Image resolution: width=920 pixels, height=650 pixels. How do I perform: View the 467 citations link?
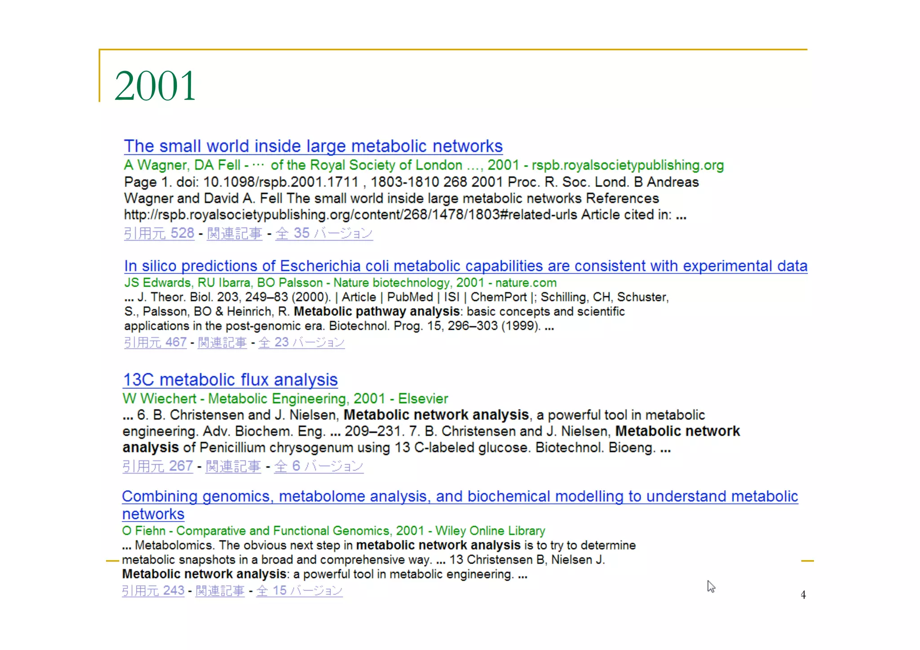[155, 342]
